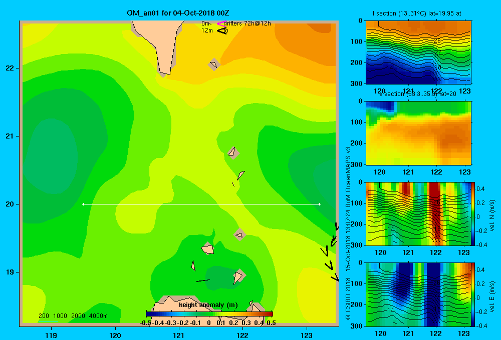Click the lowest drifter arrow at the map's east edge
Screen dimensions: 501x340
coord(335,277)
